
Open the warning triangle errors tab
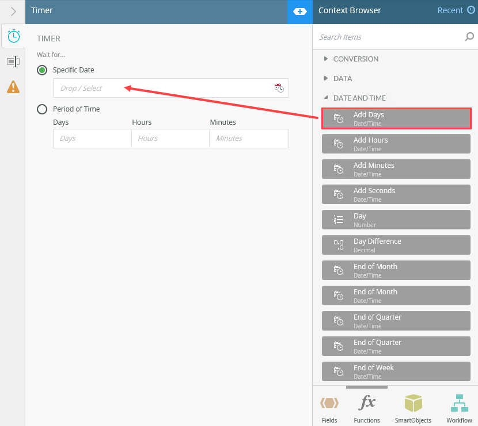tap(13, 87)
